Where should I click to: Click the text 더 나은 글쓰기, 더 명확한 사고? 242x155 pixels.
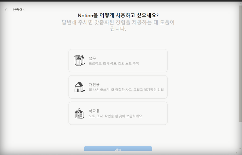click(x=110, y=90)
